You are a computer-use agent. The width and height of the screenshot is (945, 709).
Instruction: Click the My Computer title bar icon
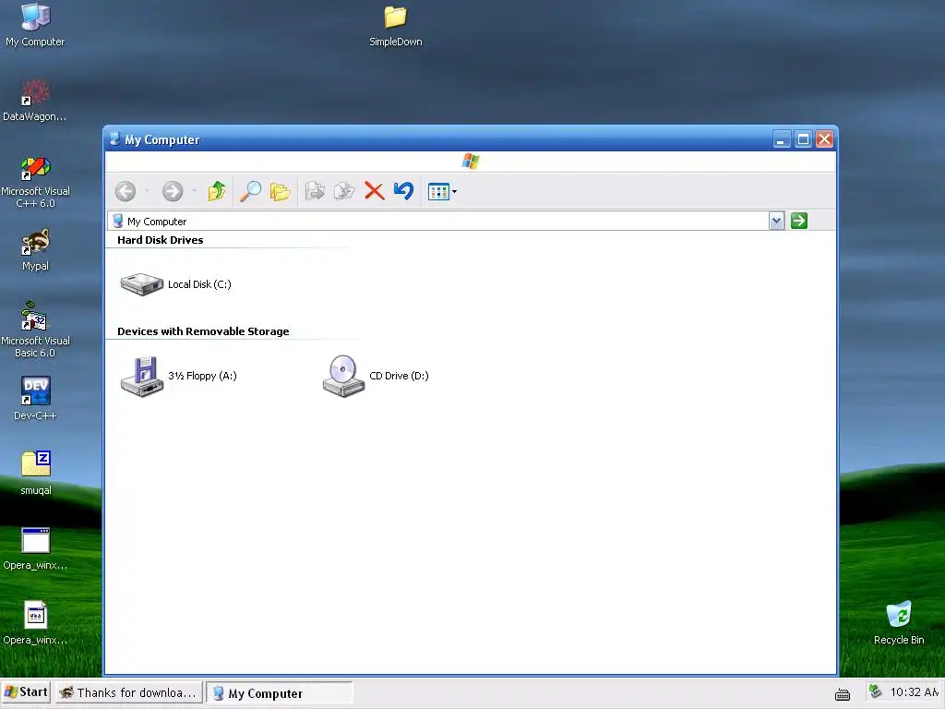tap(114, 139)
